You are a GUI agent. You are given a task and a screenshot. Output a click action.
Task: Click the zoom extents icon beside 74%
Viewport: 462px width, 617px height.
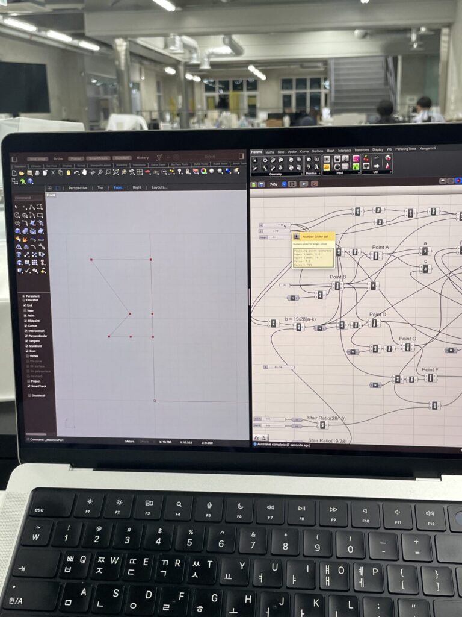(293, 184)
